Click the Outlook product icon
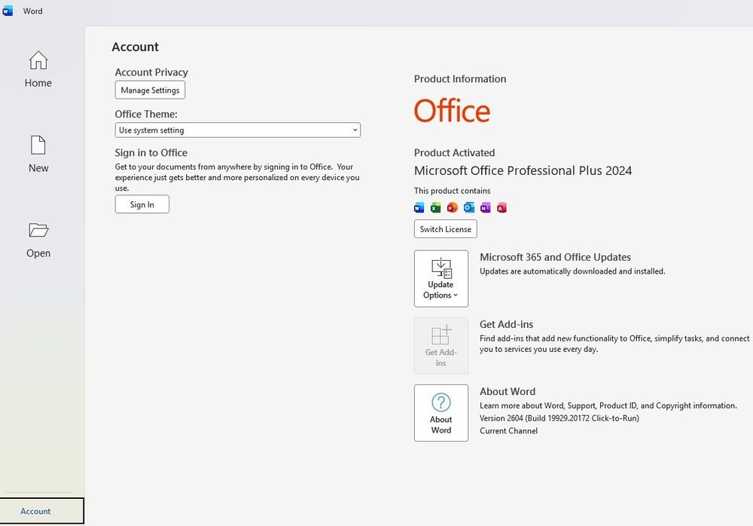The width and height of the screenshot is (753, 526). click(x=468, y=208)
